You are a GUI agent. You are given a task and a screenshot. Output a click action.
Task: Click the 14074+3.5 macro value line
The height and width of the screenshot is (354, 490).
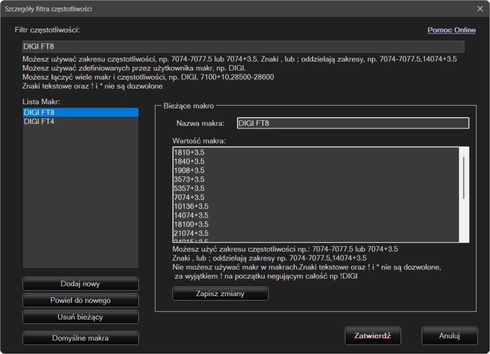click(x=191, y=215)
